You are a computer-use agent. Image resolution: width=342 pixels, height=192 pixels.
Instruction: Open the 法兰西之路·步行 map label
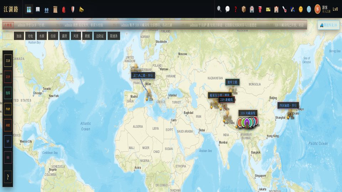coord(143,75)
